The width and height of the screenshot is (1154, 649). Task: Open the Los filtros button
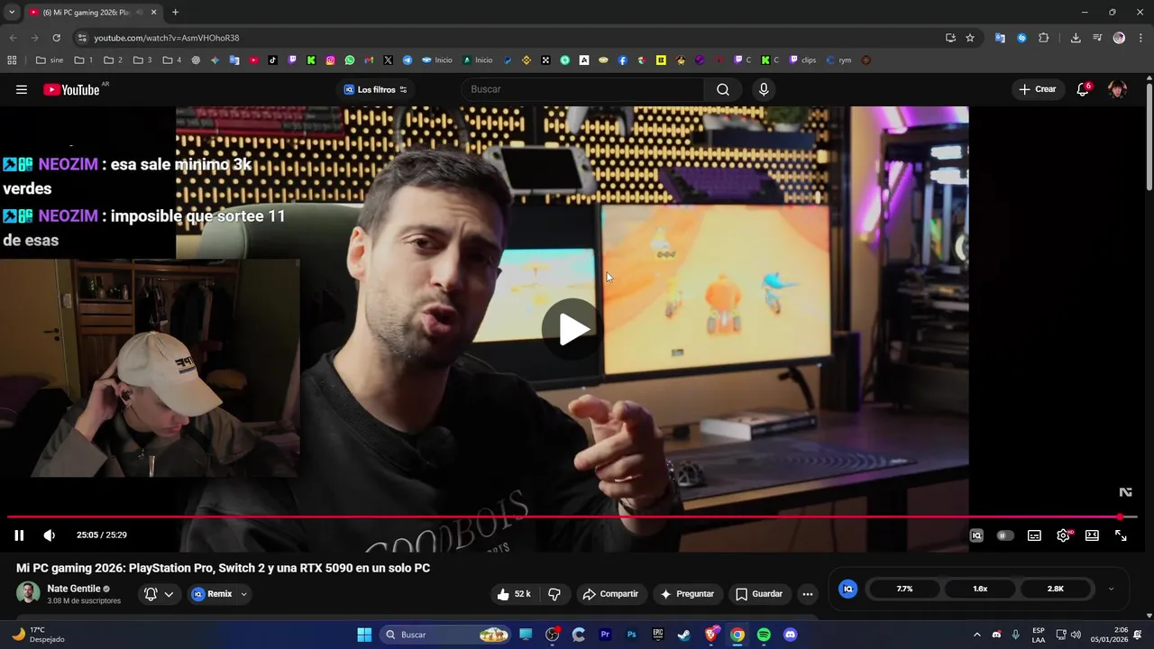click(x=376, y=89)
